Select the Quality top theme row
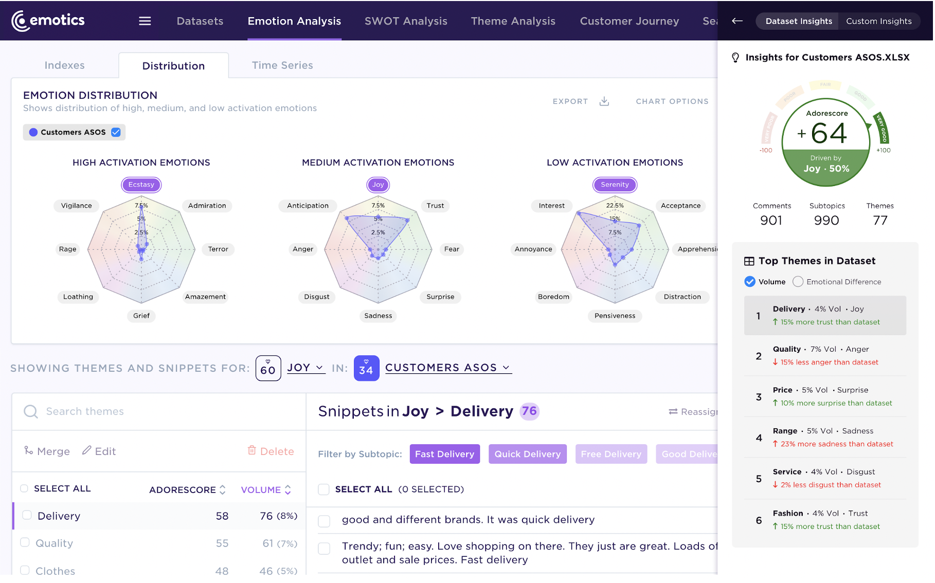The width and height of the screenshot is (935, 583). [825, 356]
